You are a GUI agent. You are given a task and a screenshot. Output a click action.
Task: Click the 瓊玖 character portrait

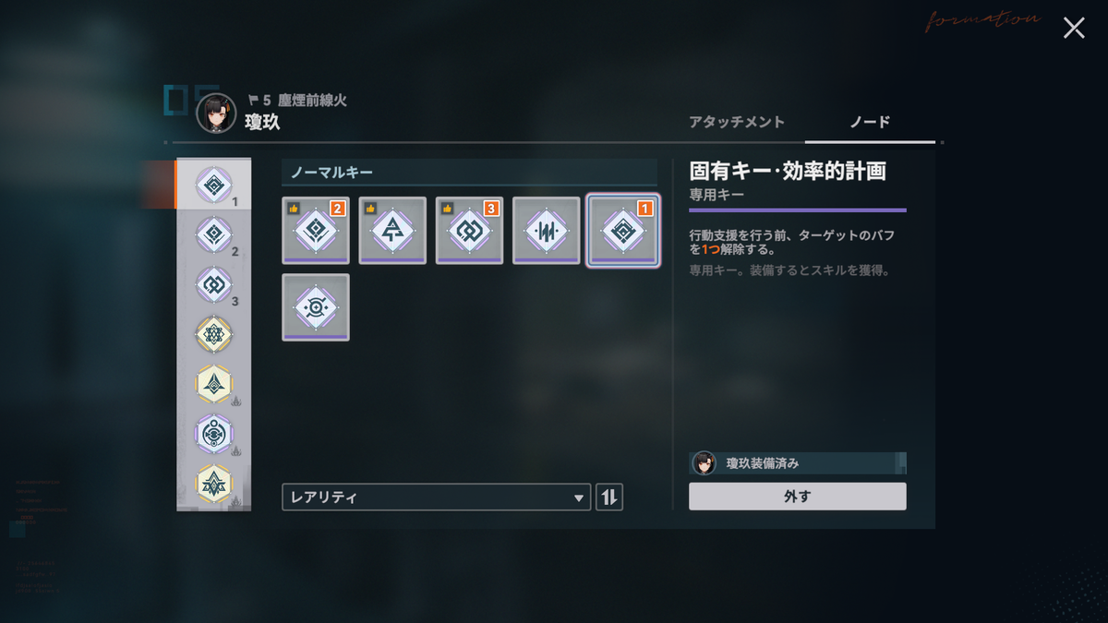point(216,114)
